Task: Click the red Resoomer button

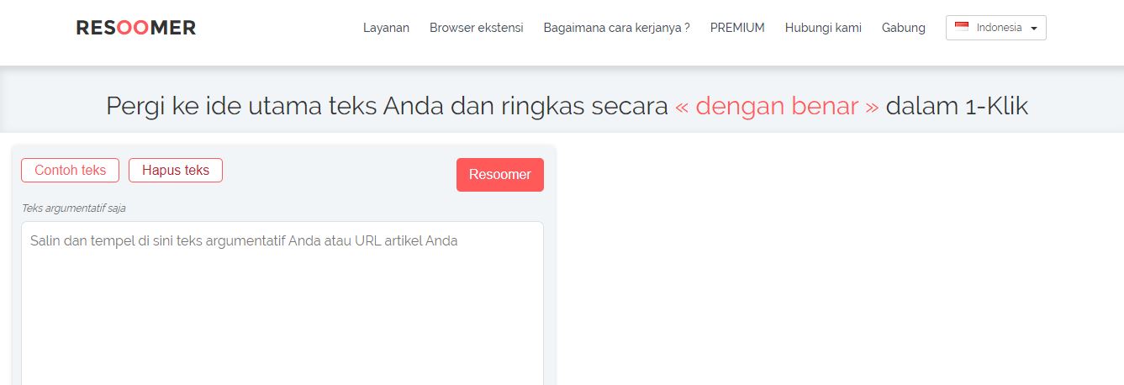Action: point(500,175)
